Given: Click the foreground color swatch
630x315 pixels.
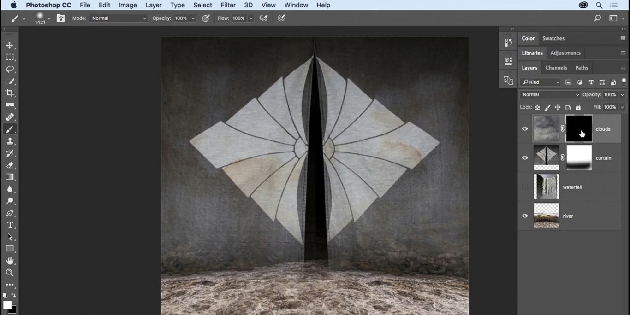Looking at the screenshot, I should 7,305.
